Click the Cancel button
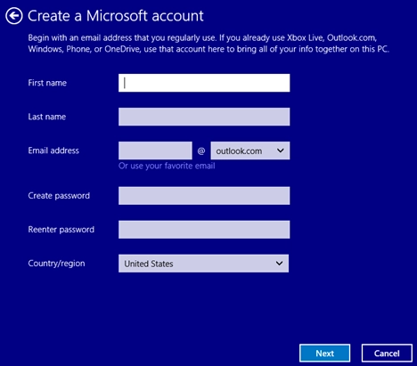 pos(387,354)
